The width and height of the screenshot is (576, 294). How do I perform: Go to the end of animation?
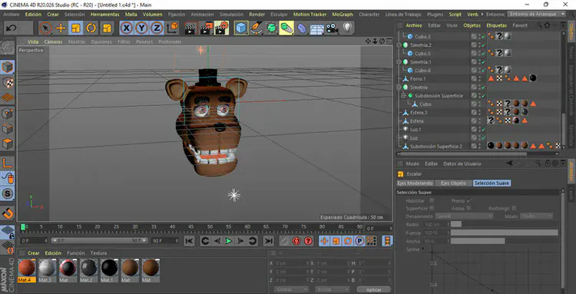pos(269,241)
